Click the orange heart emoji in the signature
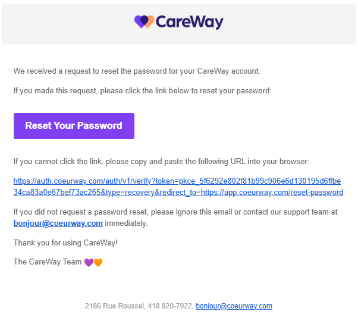This screenshot has width=358, height=315. (x=98, y=262)
